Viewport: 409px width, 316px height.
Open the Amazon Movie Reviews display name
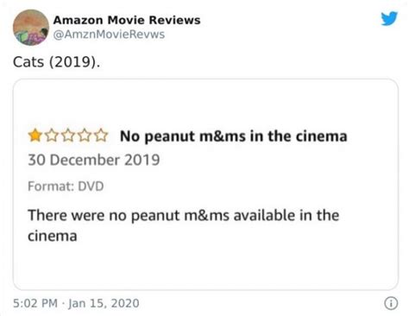pyautogui.click(x=127, y=20)
